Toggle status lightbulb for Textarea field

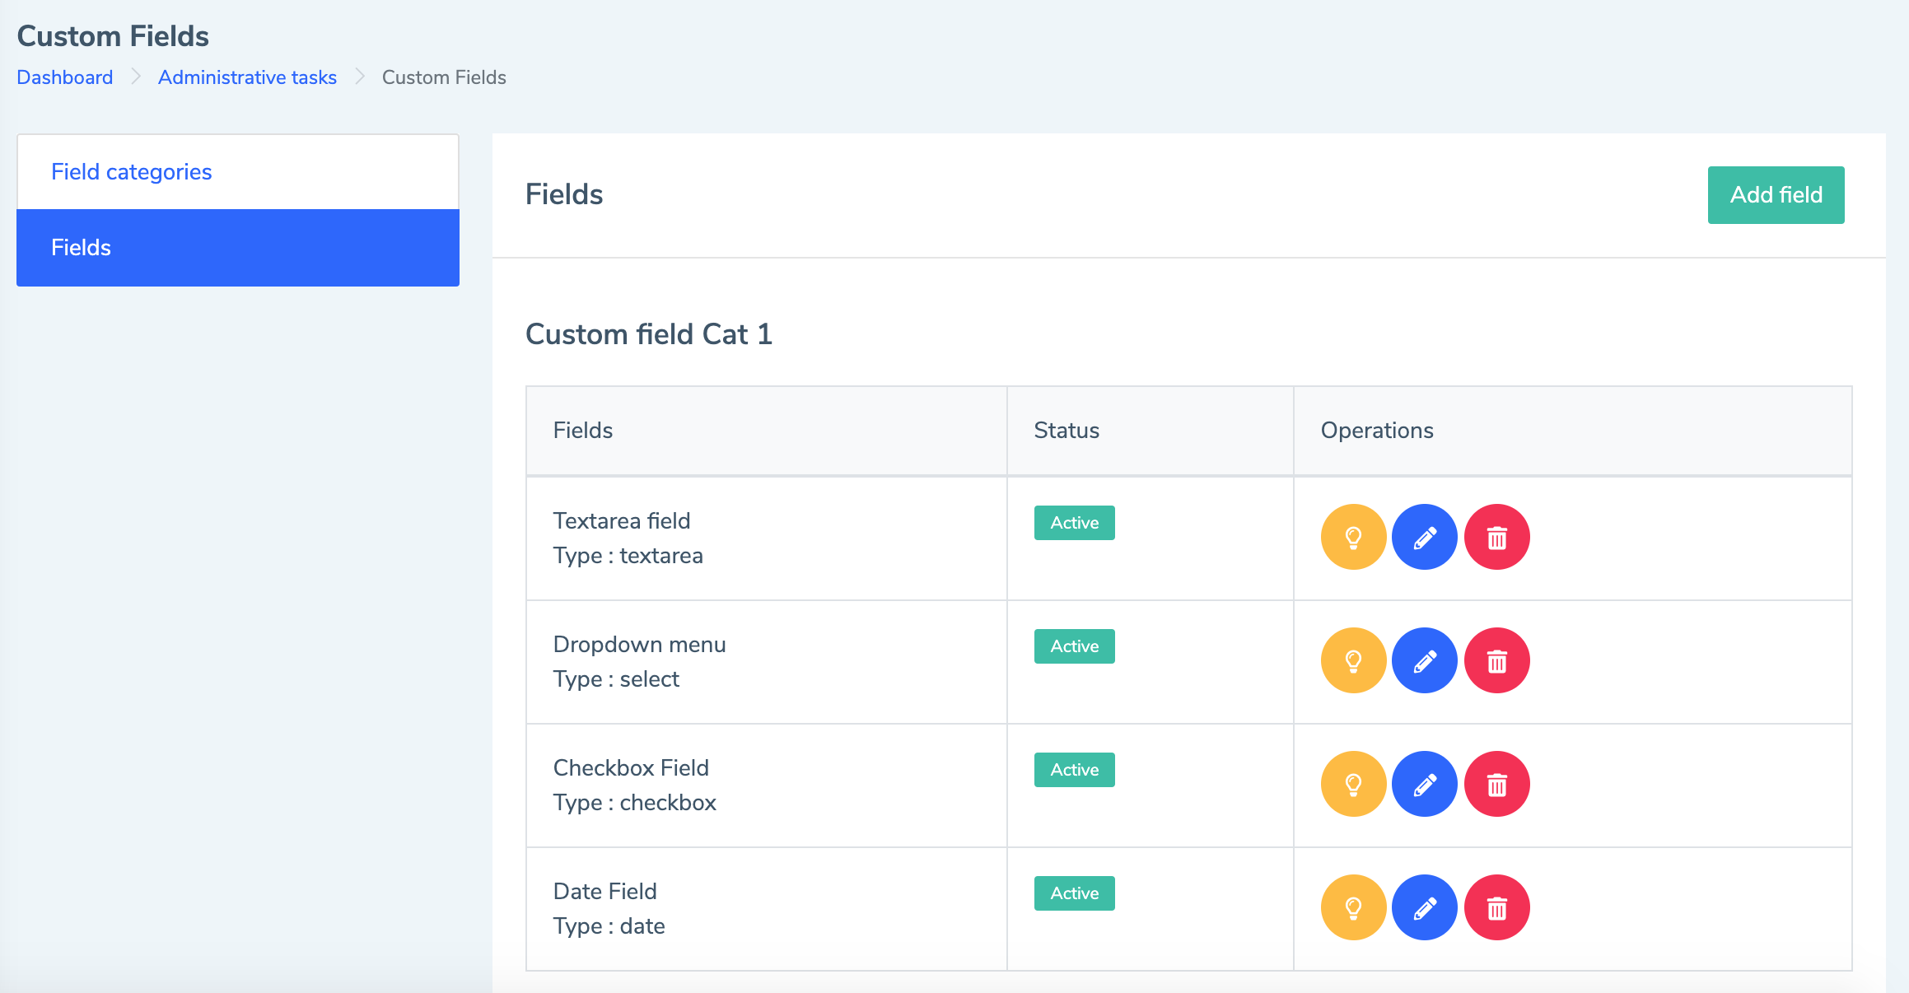pos(1353,538)
